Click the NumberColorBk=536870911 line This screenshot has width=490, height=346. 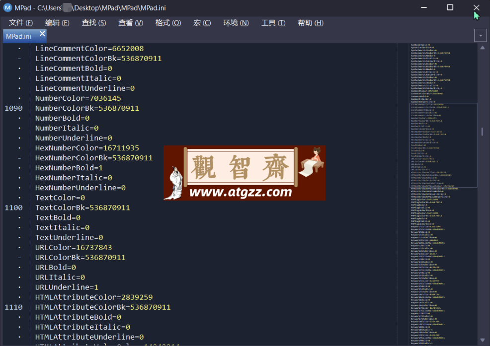point(87,108)
